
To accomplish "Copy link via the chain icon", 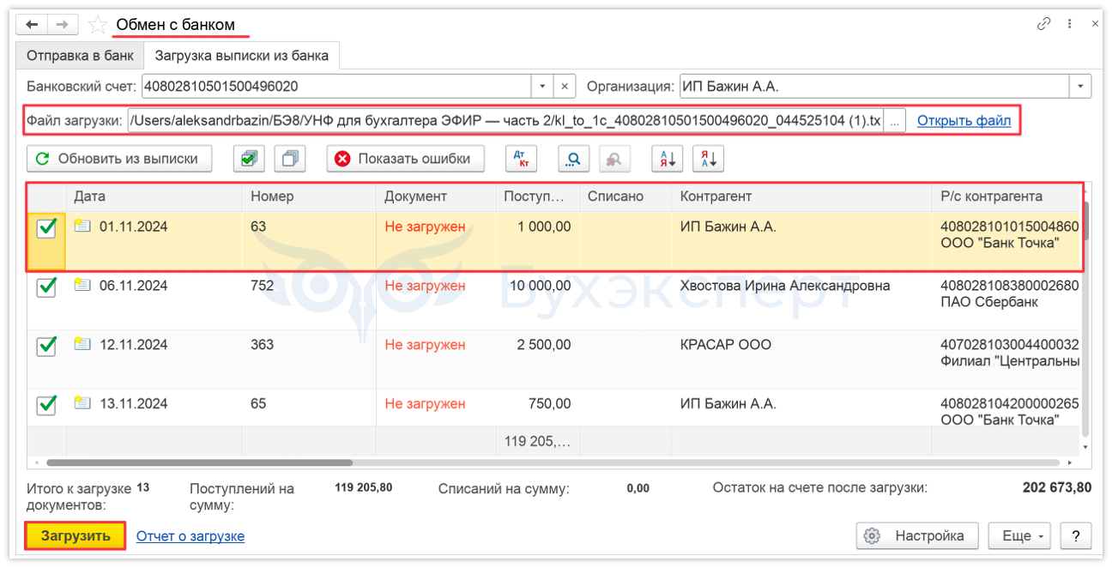I will click(1044, 24).
